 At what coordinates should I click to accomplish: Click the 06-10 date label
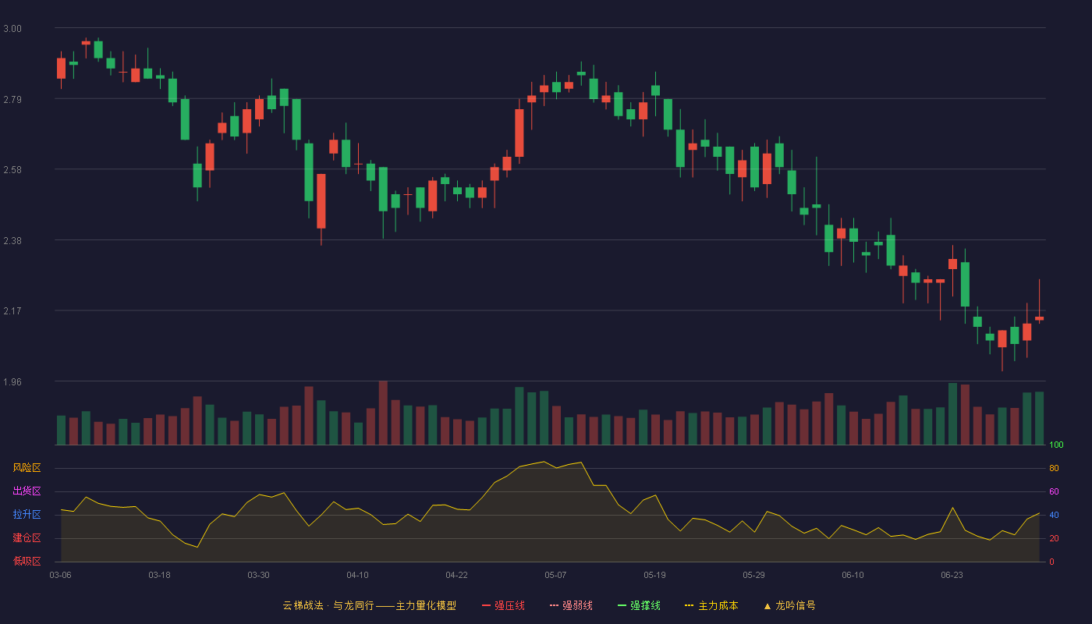coord(853,575)
